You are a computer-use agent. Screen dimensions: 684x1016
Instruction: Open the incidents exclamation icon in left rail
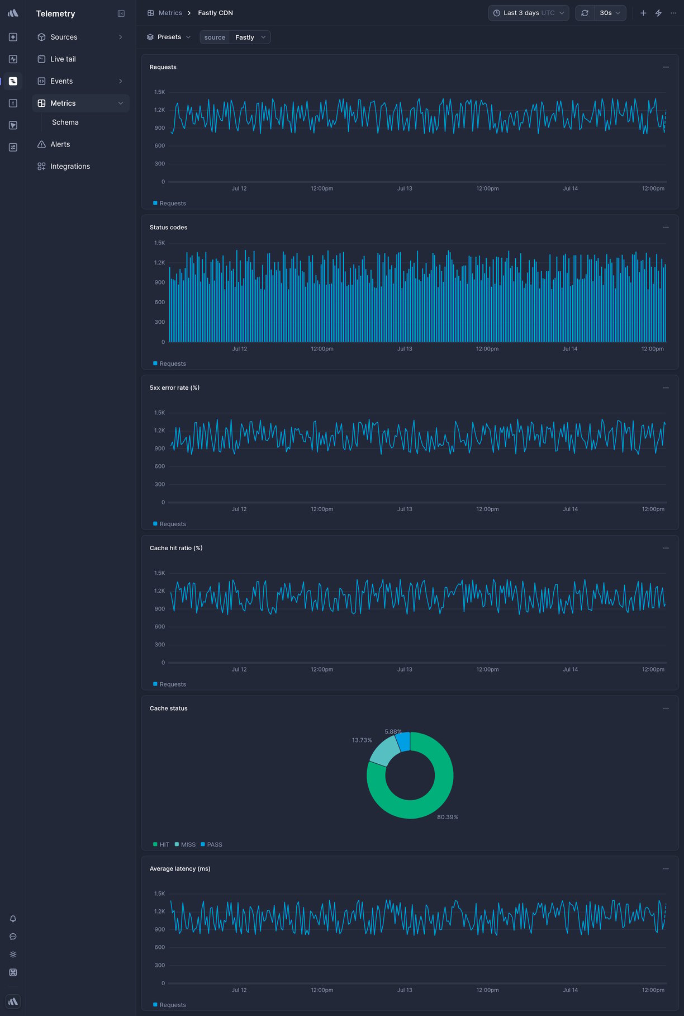coord(13,103)
